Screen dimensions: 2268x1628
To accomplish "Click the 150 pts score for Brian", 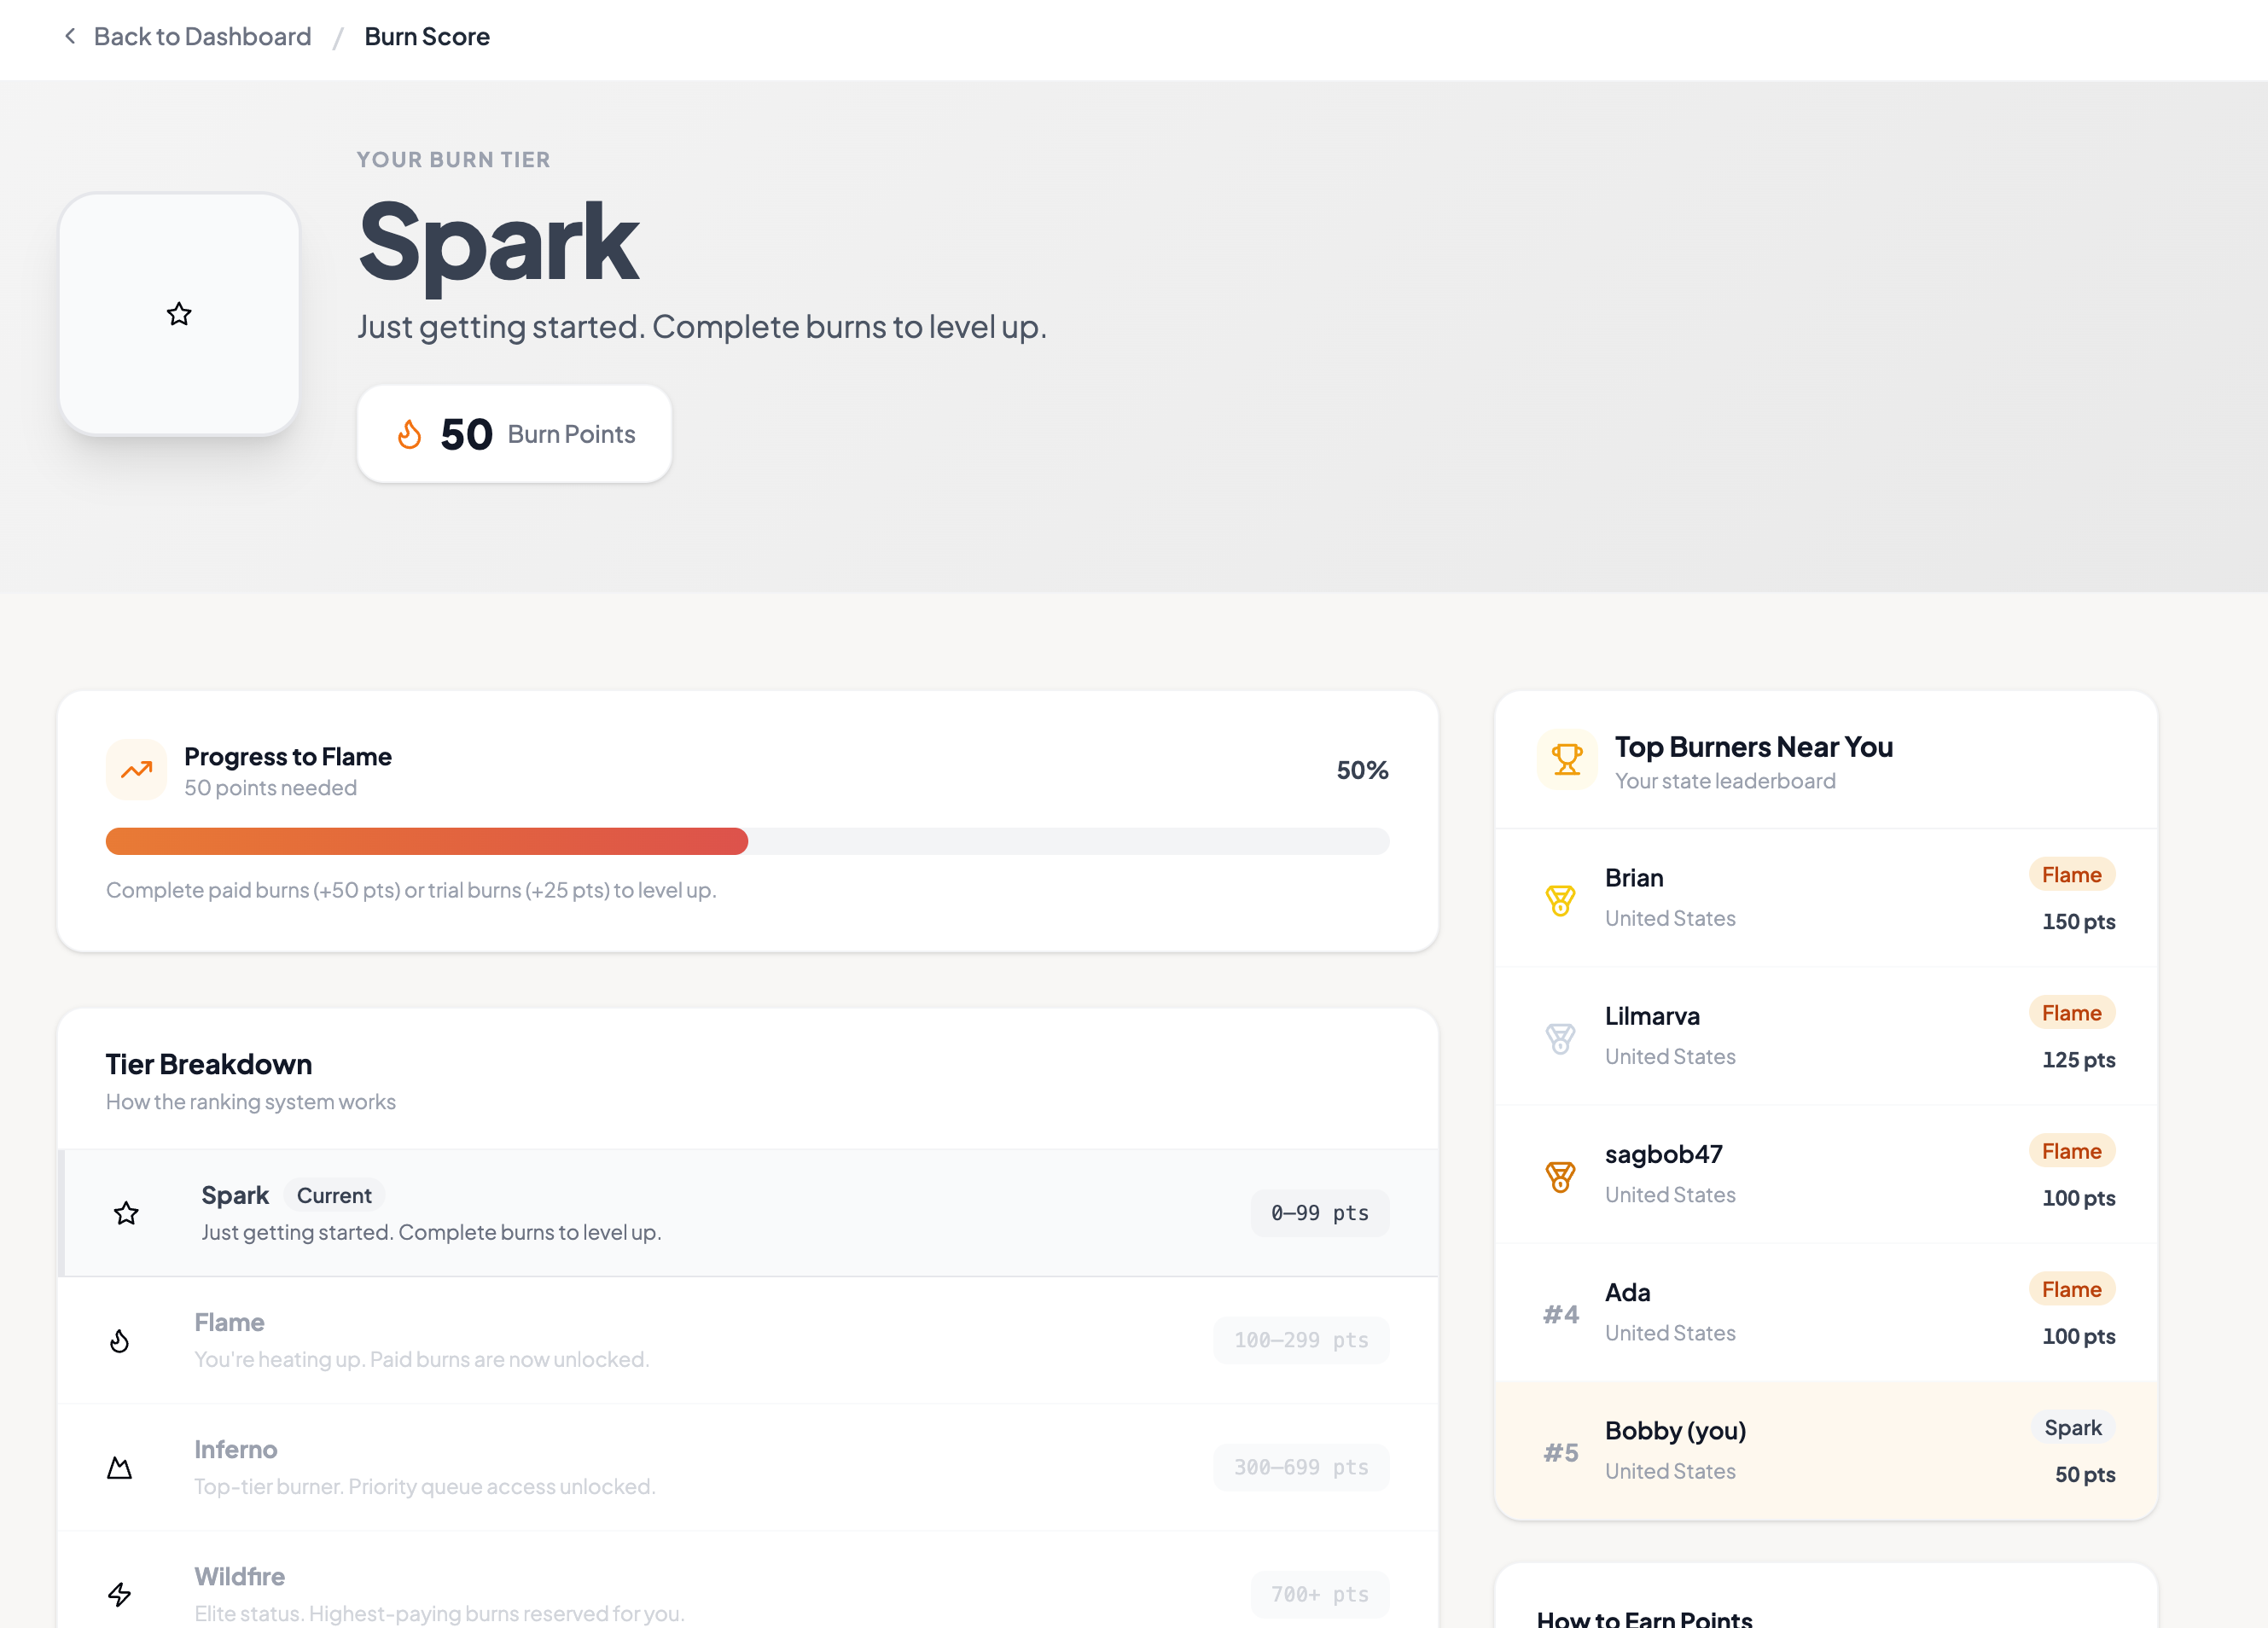I will [x=2078, y=921].
